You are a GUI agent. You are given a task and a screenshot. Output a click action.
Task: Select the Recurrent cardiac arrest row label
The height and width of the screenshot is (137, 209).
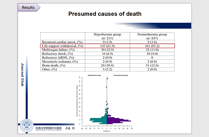(x=62, y=42)
